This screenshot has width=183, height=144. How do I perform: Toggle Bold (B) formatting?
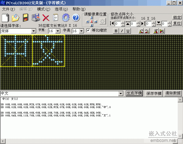(x=116, y=31)
